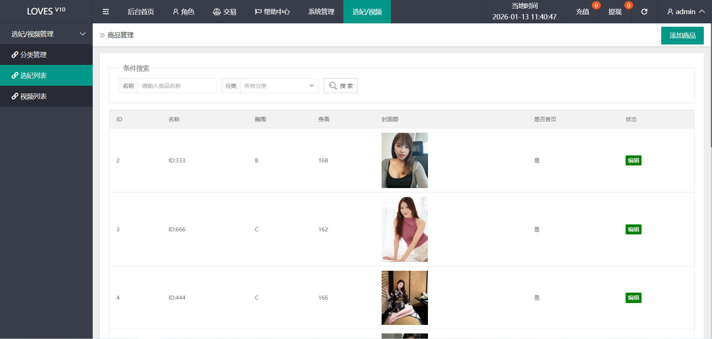The image size is (712, 339).
Task: Open 系统管理 menu
Action: [321, 12]
